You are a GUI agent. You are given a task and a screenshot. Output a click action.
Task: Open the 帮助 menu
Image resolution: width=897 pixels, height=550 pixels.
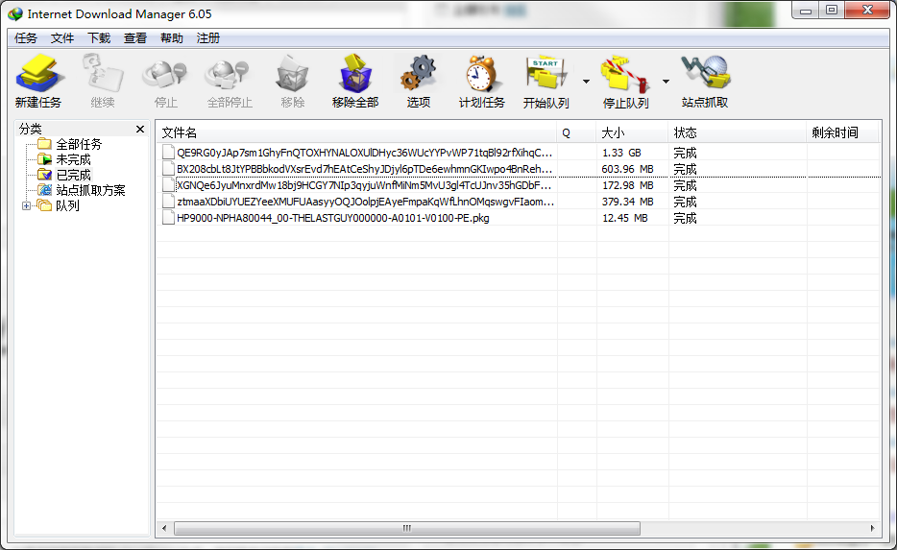point(172,38)
